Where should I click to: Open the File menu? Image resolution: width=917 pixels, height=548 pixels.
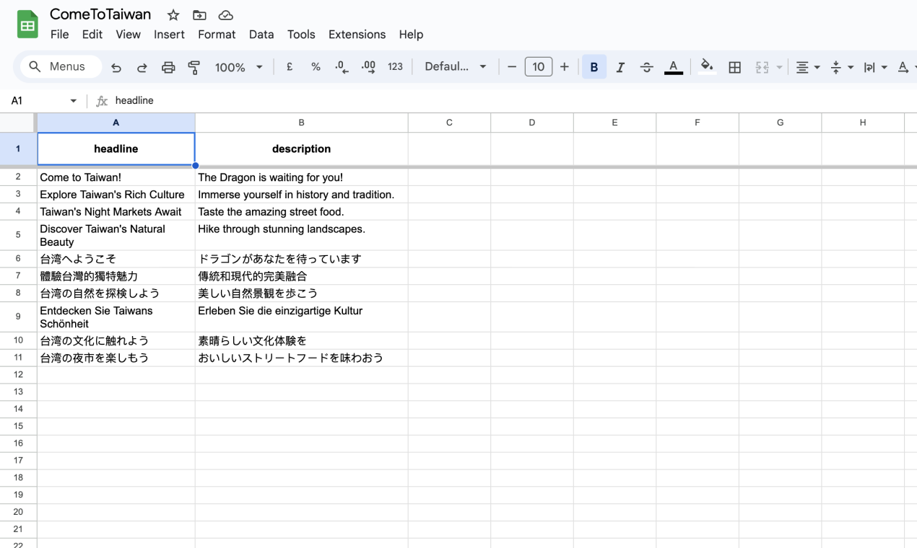pos(60,34)
